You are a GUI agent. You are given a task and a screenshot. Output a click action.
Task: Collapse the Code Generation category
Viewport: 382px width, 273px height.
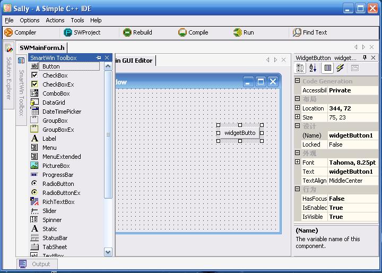[297, 81]
